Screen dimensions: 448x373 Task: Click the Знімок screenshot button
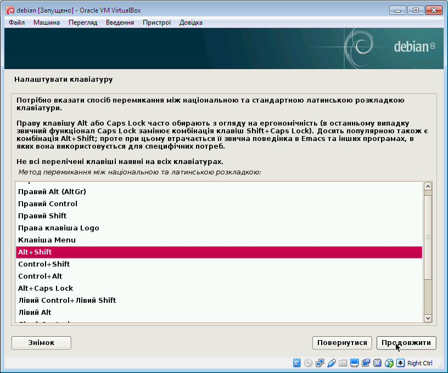tap(41, 343)
